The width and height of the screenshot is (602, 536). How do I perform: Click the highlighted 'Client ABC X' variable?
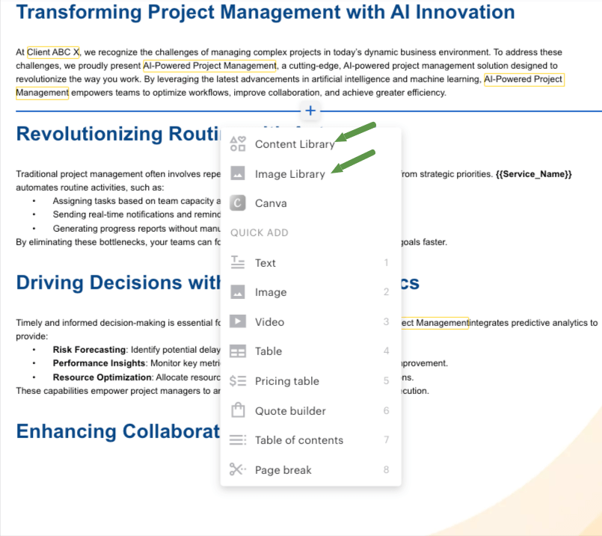(53, 52)
